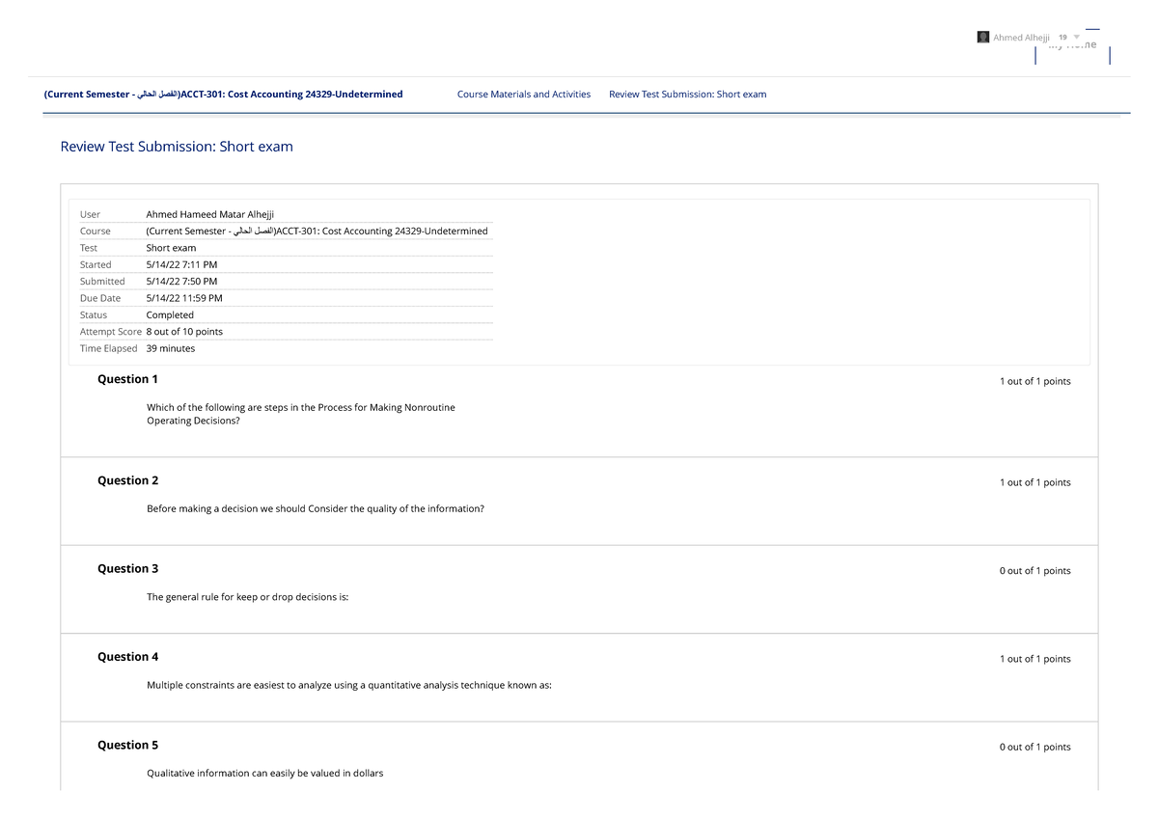The height and width of the screenshot is (818, 1158).
Task: Click the Ahmed Alhejji username in header
Action: point(1021,38)
